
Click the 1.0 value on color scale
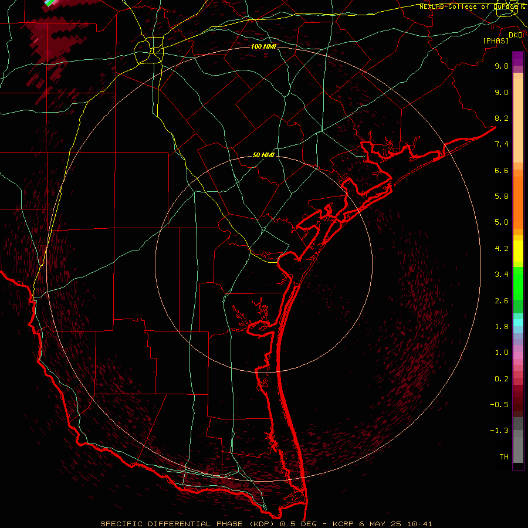tap(502, 353)
